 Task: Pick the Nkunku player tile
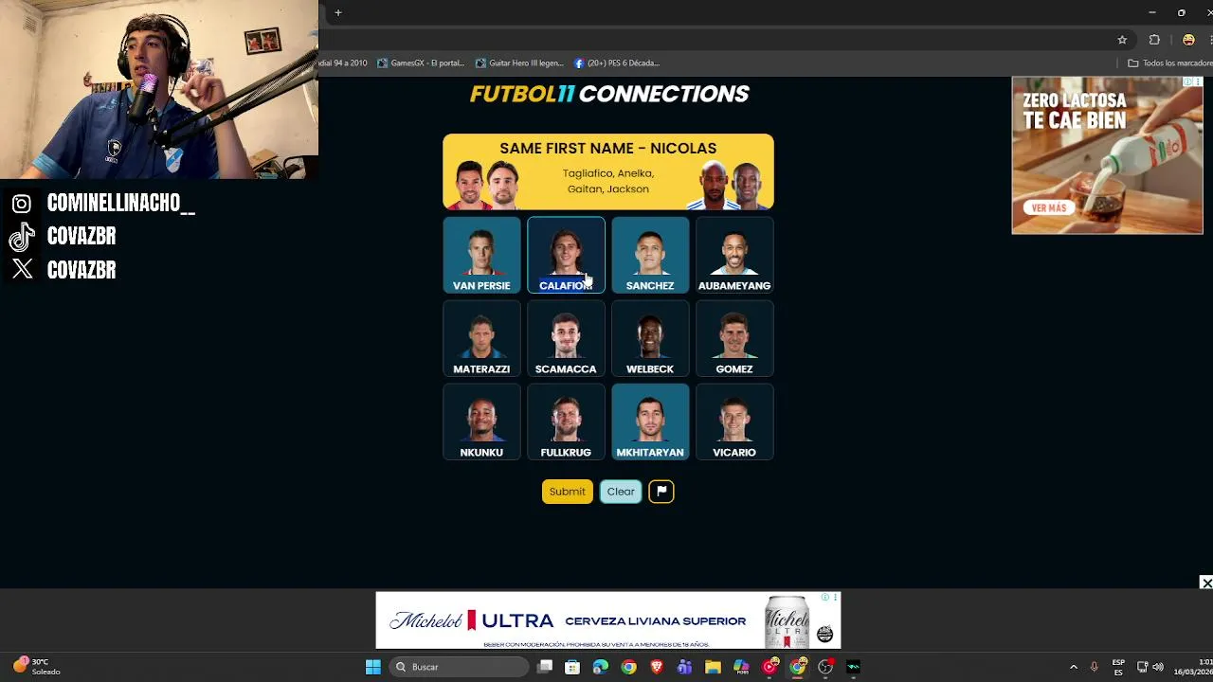click(481, 422)
